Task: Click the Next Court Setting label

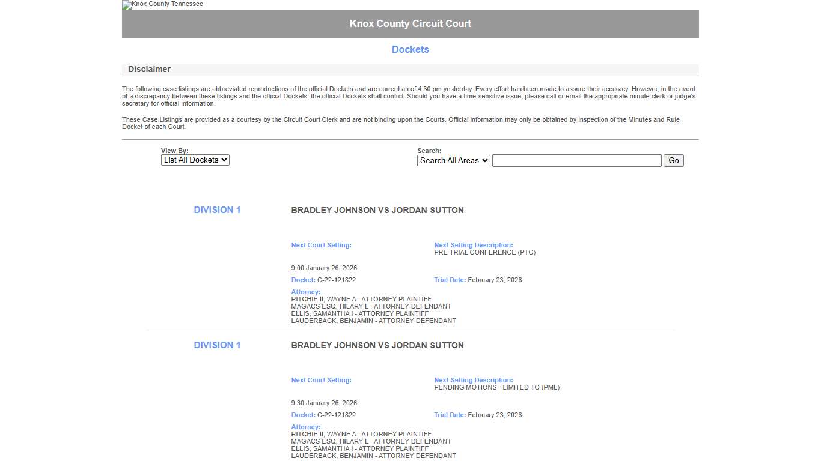Action: tap(321, 245)
